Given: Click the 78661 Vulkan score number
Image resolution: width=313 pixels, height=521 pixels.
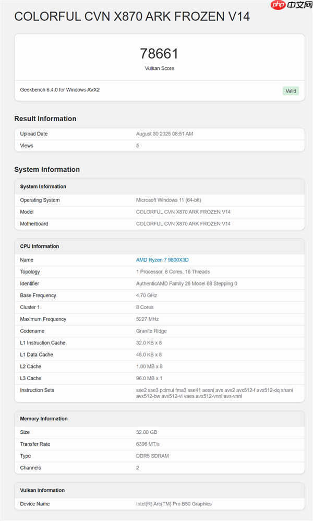Looking at the screenshot, I should [159, 54].
